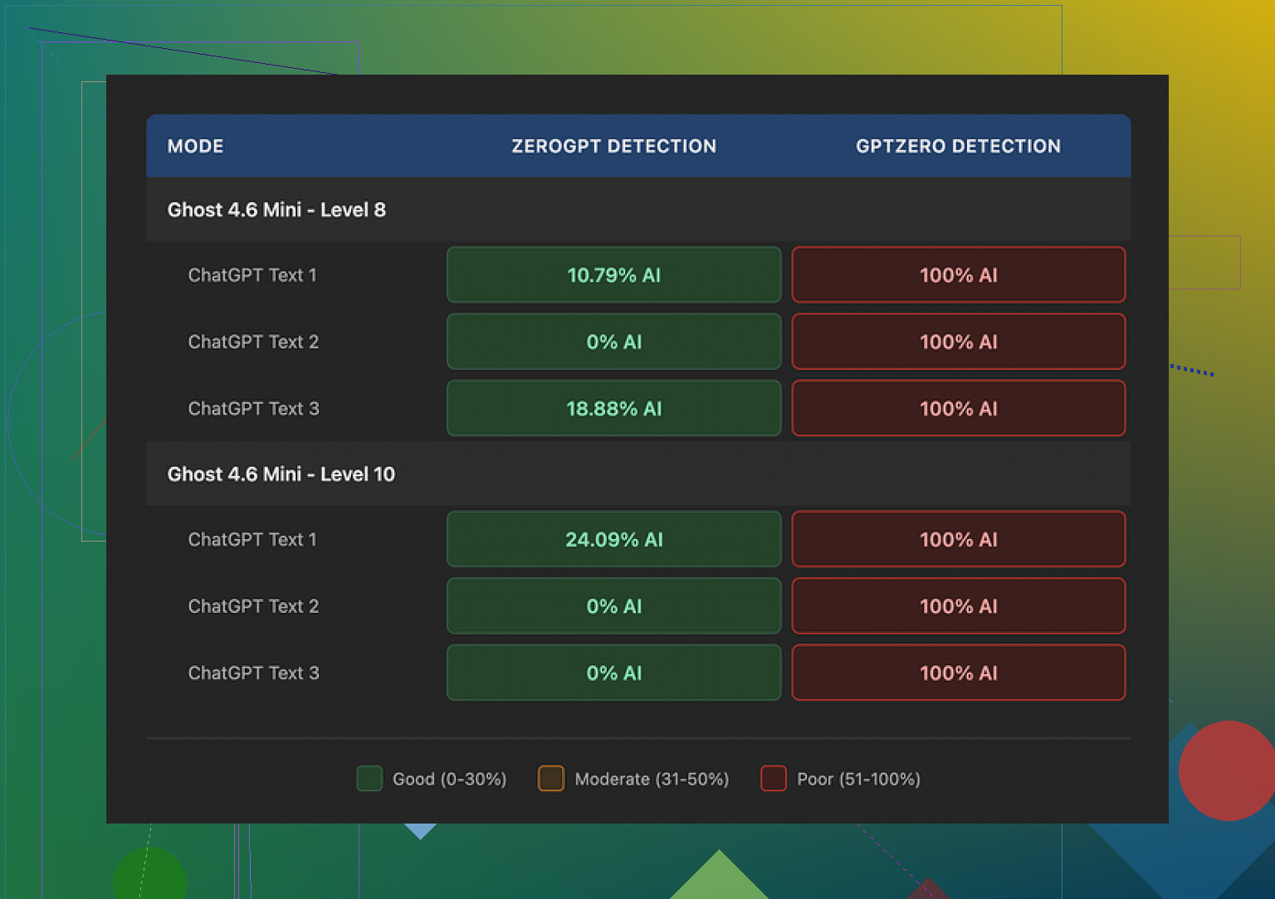Select the ZEROGPT DETECTION column header

(x=613, y=146)
